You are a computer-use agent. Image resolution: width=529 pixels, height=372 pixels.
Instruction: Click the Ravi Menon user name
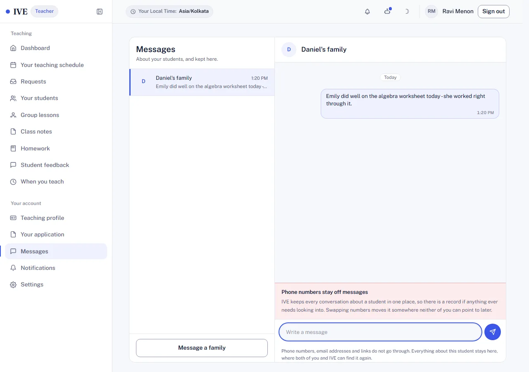[x=458, y=12]
